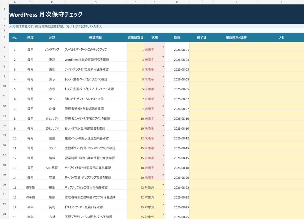Open status dropdown for 管理者通知・自動返信を確認 row
Viewport: 304px width, 219px height.
(x=163, y=106)
